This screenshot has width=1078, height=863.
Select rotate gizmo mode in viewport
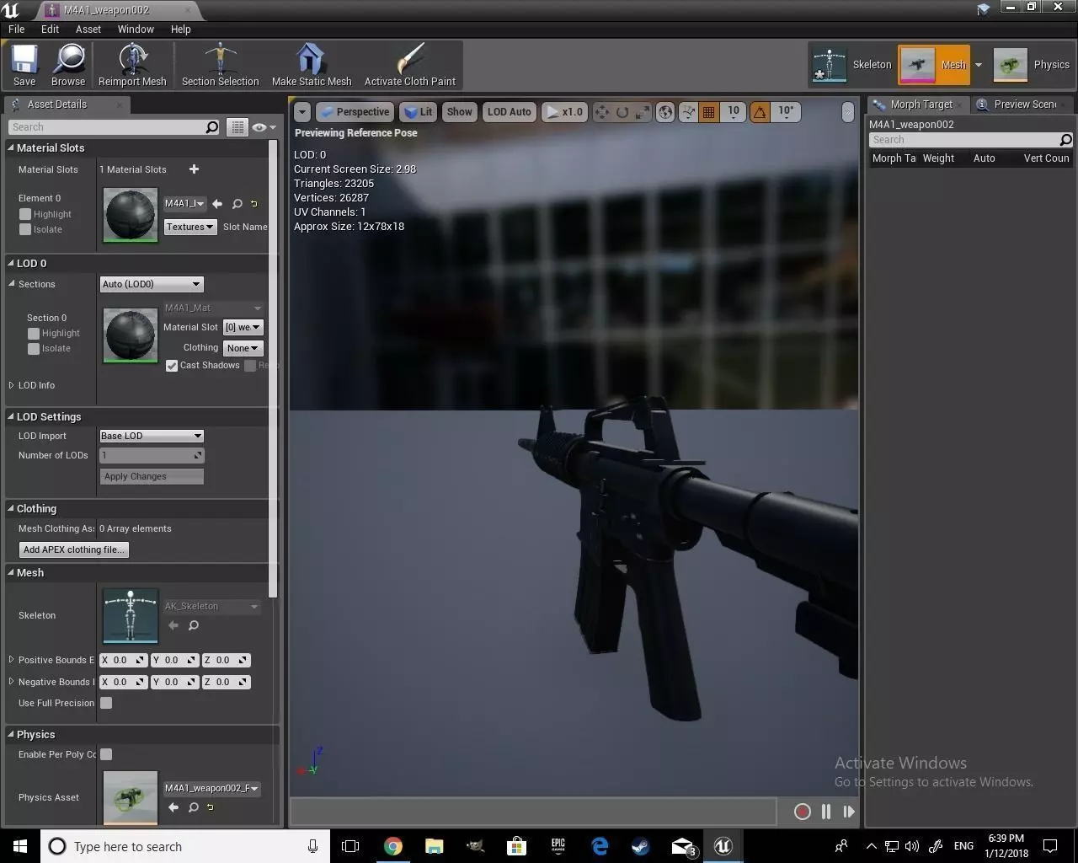pyautogui.click(x=622, y=112)
